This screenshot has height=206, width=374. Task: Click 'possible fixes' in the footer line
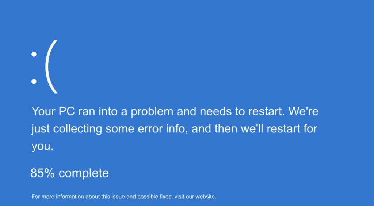coord(154,197)
